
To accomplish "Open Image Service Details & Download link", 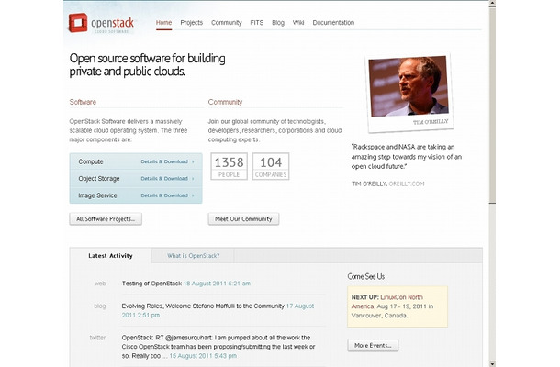I will [x=164, y=195].
